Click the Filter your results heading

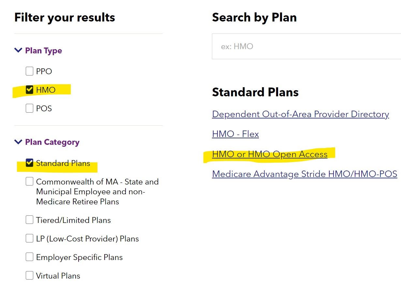pyautogui.click(x=64, y=17)
